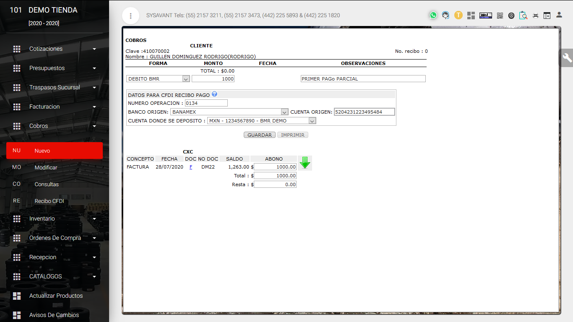Image resolution: width=573 pixels, height=322 pixels.
Task: Click the 28/07/2020 date cell
Action: click(169, 167)
